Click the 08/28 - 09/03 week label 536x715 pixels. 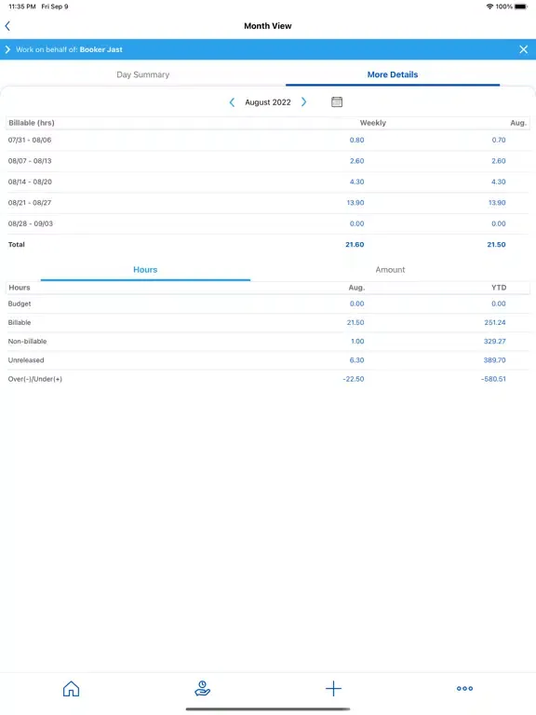(x=31, y=223)
